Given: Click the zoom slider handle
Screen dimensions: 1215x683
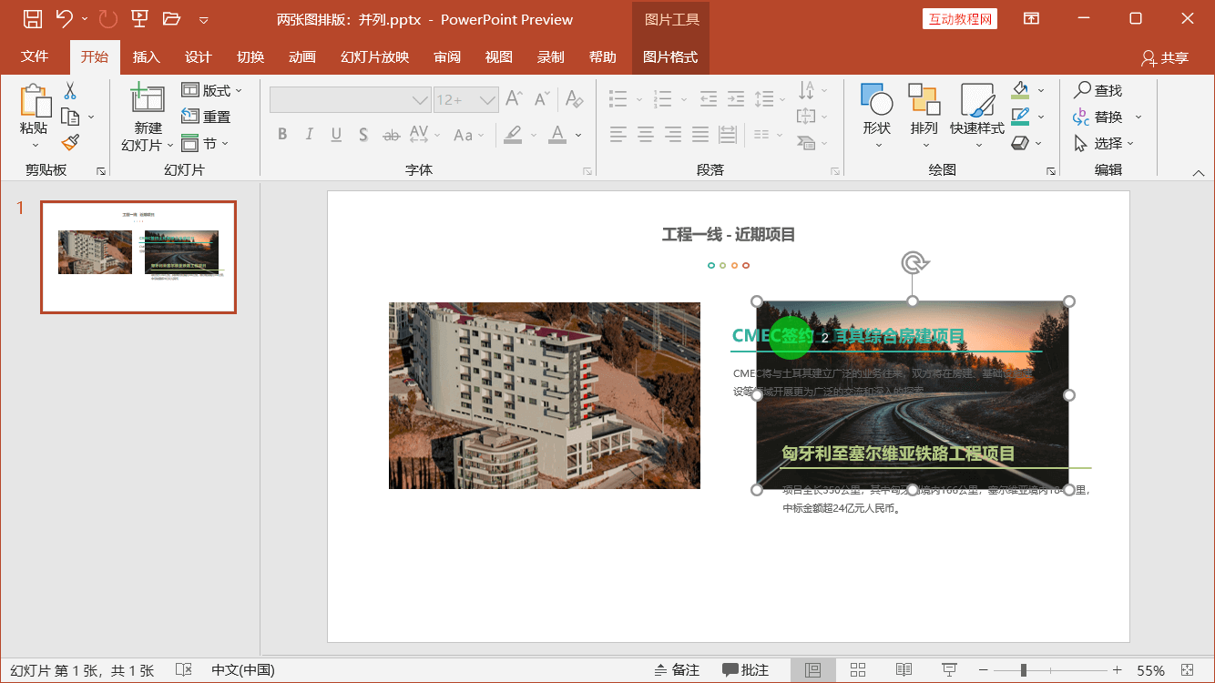Looking at the screenshot, I should [1024, 670].
